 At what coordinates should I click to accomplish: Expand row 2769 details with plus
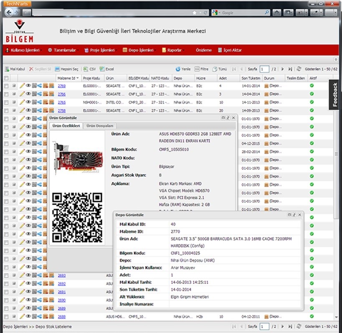click(14, 86)
